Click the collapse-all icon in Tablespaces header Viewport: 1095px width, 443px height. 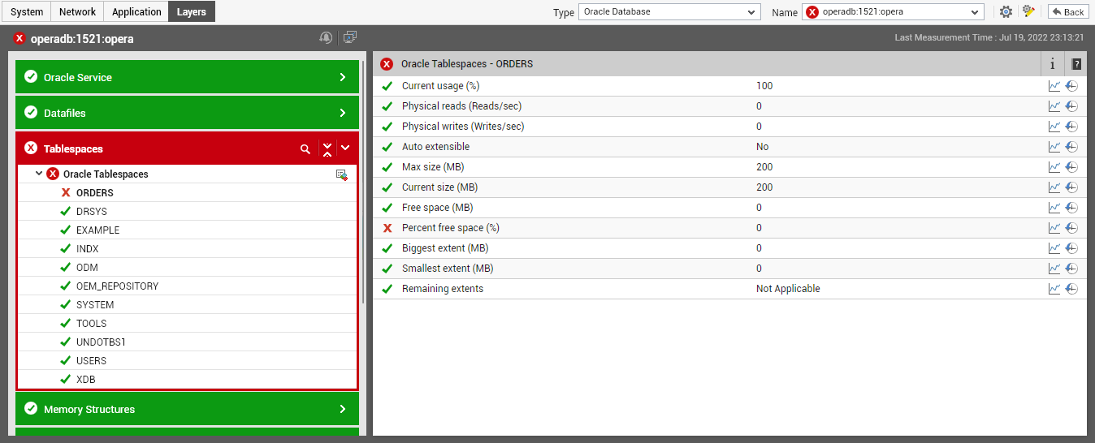click(x=327, y=148)
